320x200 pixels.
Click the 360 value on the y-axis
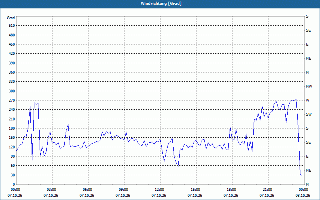coord(12,72)
